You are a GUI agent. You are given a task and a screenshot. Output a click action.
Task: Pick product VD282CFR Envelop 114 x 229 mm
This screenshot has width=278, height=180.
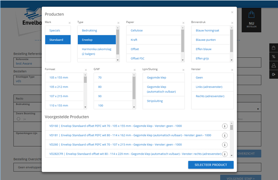click(x=138, y=154)
